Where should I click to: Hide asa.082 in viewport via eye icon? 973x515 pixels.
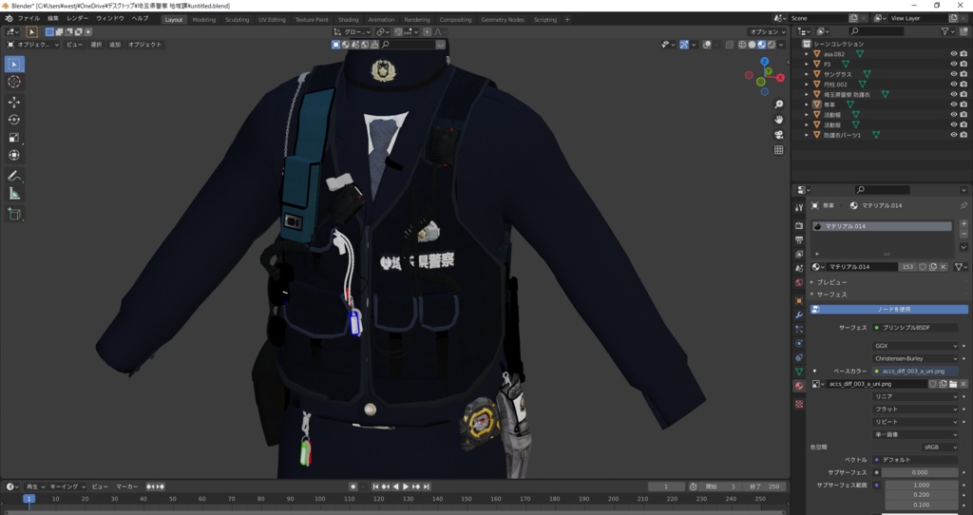(x=954, y=54)
